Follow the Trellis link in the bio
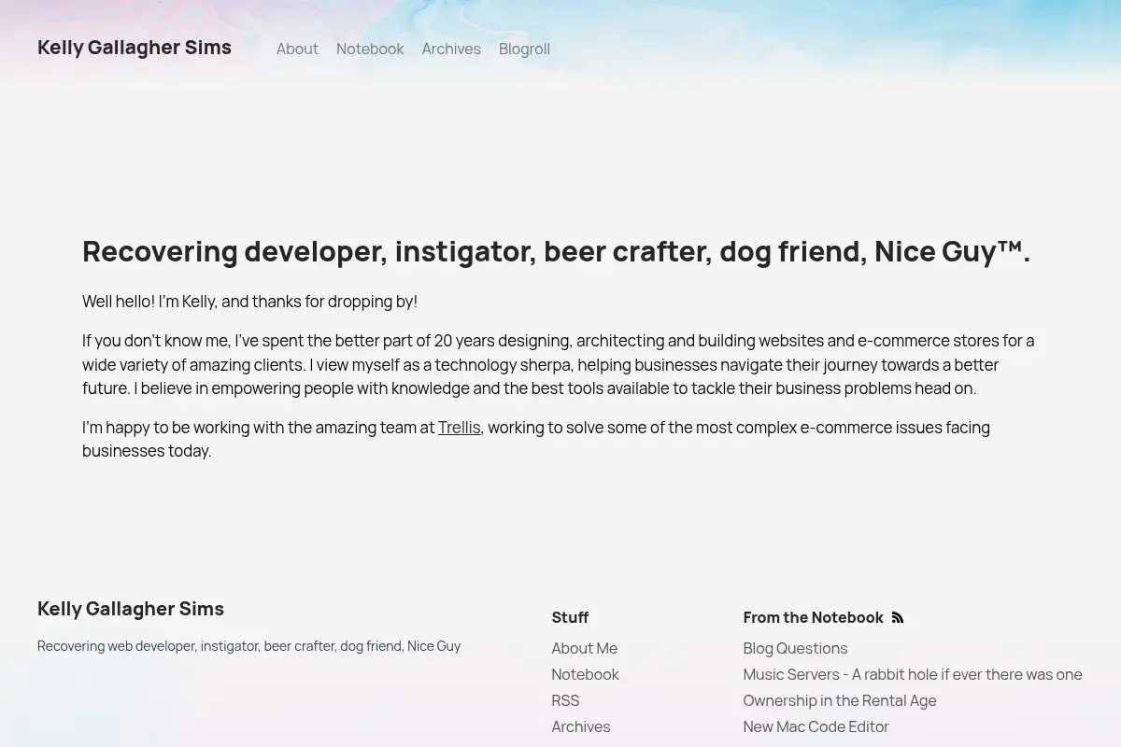Viewport: 1121px width, 747px height. (x=459, y=428)
